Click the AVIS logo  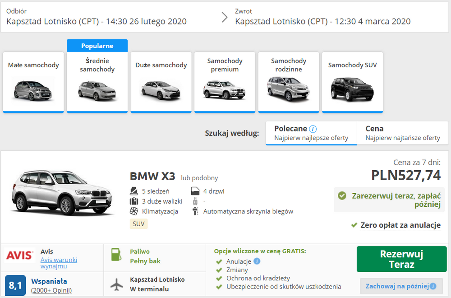[19, 256]
